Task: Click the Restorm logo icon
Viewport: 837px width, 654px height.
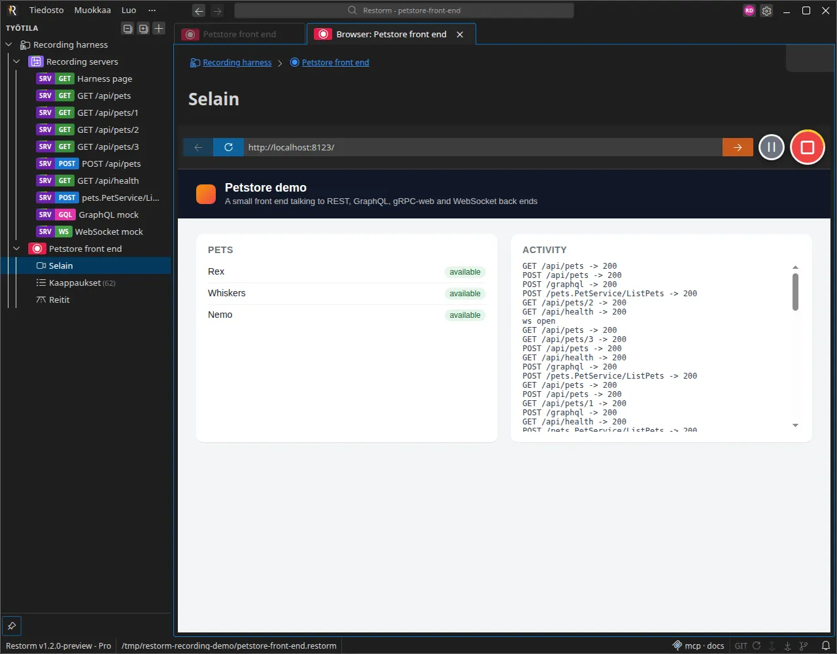Action: pyautogui.click(x=12, y=10)
